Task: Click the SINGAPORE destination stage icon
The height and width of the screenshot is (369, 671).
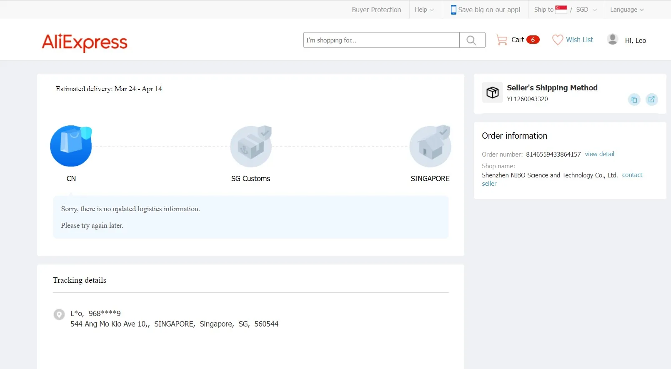Action: 431,146
